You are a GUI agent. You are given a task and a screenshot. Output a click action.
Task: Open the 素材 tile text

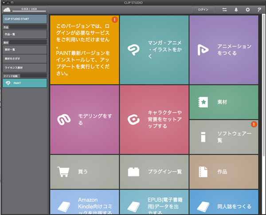222,102
